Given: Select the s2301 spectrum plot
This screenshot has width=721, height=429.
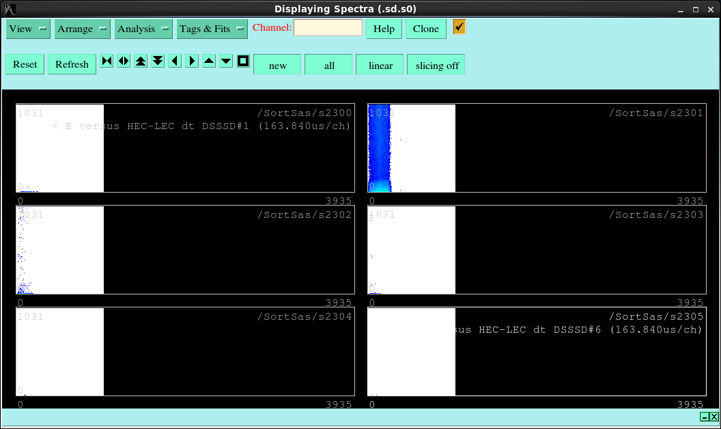Looking at the screenshot, I should click(x=537, y=148).
